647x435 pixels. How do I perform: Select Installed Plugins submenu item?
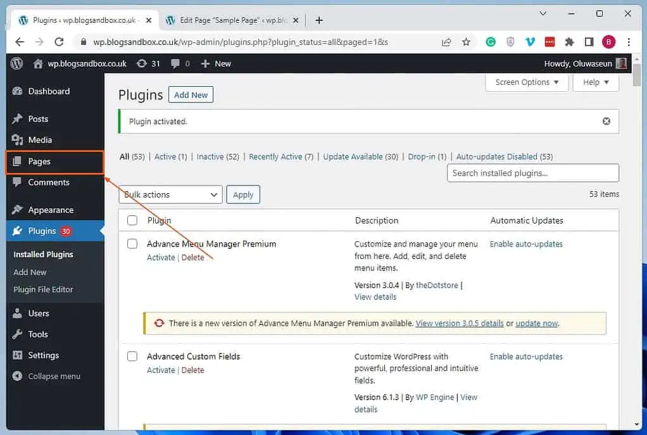[x=43, y=255]
